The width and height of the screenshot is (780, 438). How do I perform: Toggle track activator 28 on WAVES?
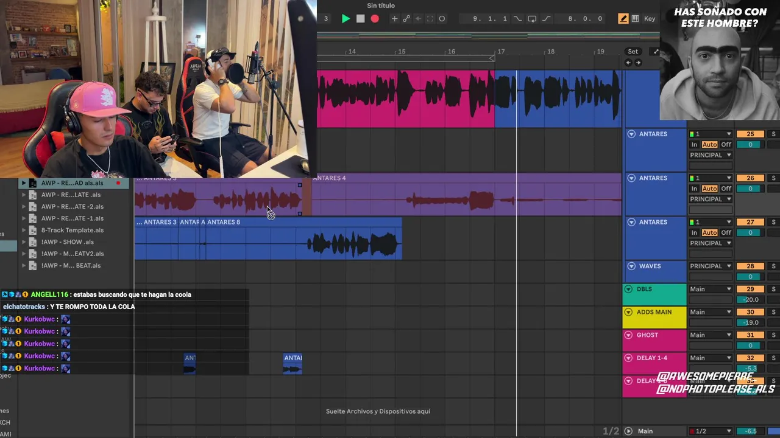click(750, 266)
